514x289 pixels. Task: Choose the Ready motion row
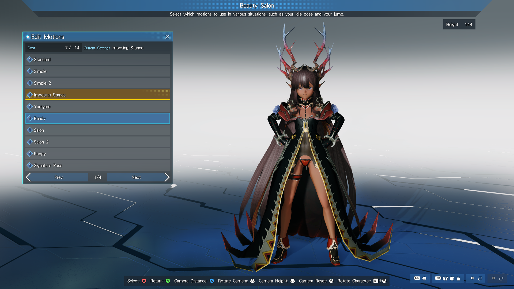click(x=98, y=118)
